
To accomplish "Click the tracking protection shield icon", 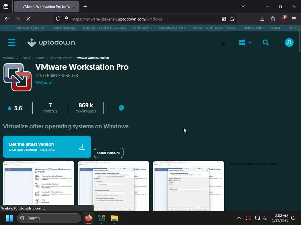I will pos(58,19).
